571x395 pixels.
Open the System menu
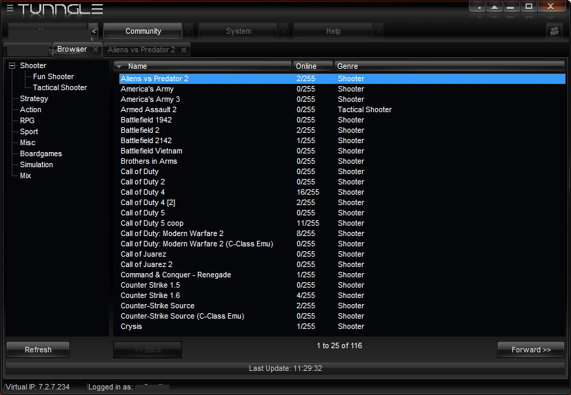239,31
